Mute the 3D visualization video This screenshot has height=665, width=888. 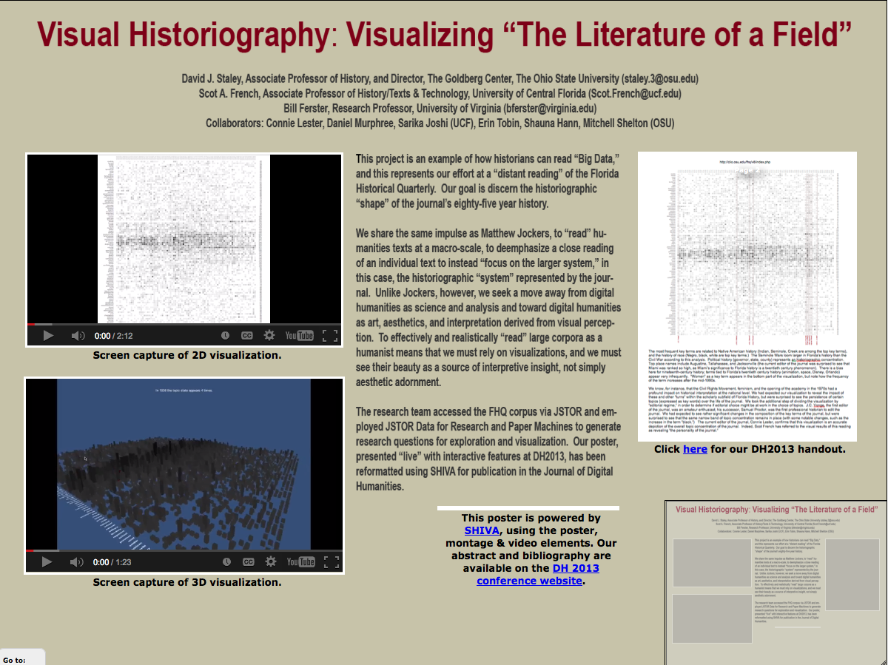[x=77, y=562]
